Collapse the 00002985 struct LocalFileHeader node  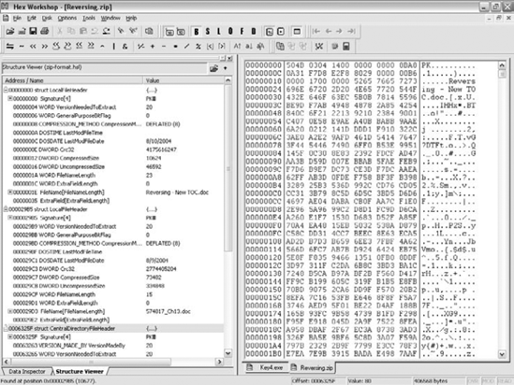(x=6, y=208)
